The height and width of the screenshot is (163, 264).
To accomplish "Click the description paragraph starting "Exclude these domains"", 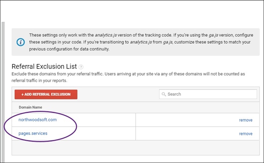I will [128, 77].
